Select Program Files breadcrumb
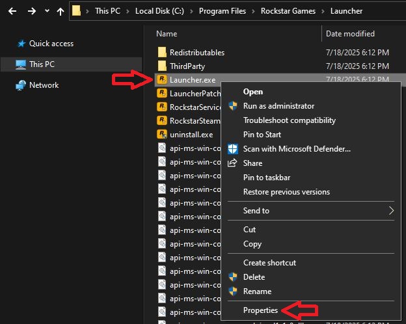The image size is (406, 324). pyautogui.click(x=223, y=11)
